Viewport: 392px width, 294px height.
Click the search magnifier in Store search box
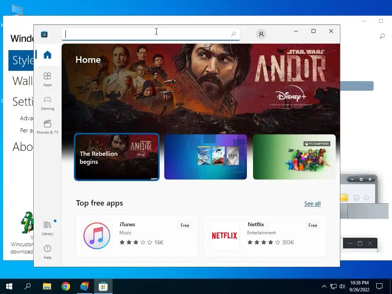tap(233, 34)
